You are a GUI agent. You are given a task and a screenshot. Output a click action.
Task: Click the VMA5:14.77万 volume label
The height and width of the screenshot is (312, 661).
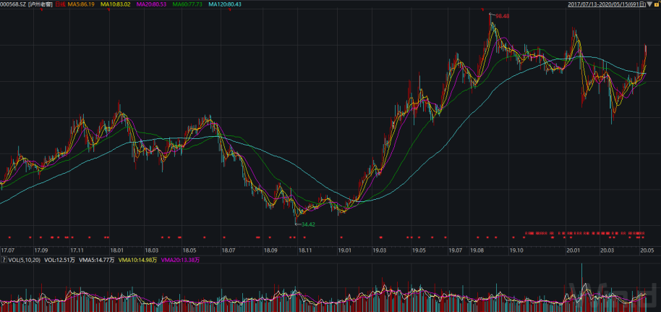95,259
